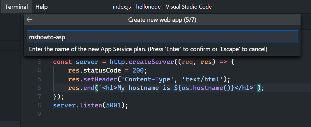Click line number 9 in the gutter
Screen dimensions: 311x127
[39, 114]
